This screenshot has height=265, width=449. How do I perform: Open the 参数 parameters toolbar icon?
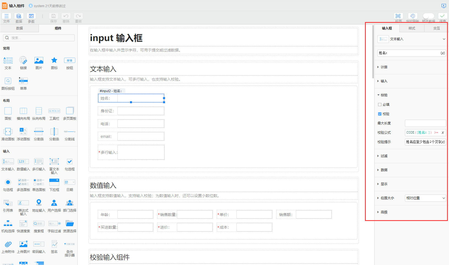click(31, 16)
